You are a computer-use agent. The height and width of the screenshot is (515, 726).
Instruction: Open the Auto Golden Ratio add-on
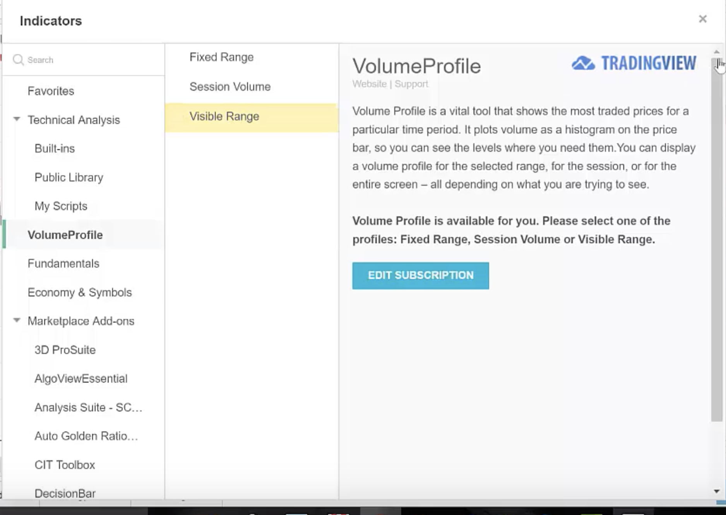pos(86,436)
